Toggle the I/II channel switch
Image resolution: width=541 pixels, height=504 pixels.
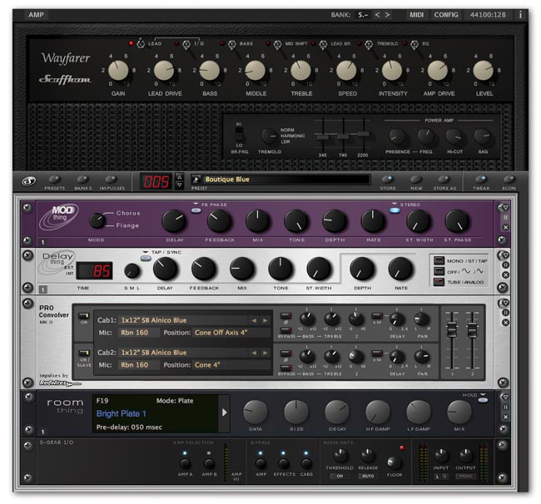[186, 44]
